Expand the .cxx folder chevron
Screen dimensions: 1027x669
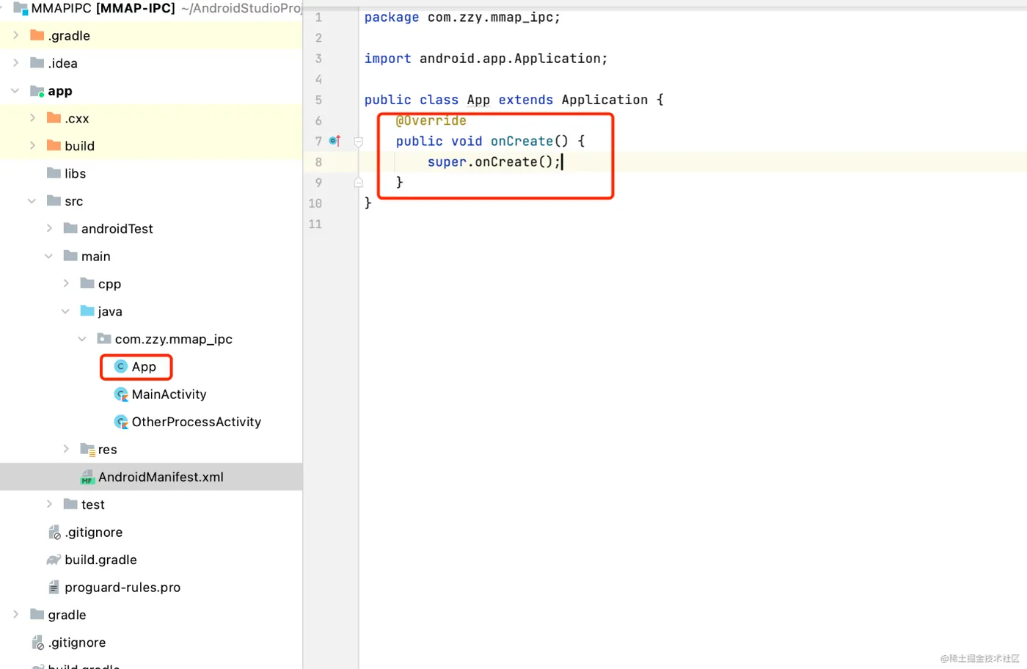[x=32, y=118]
